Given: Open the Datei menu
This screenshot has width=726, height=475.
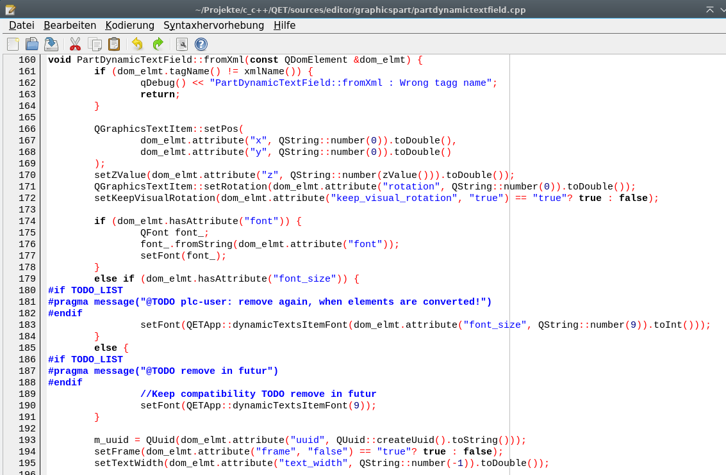Looking at the screenshot, I should click(22, 26).
